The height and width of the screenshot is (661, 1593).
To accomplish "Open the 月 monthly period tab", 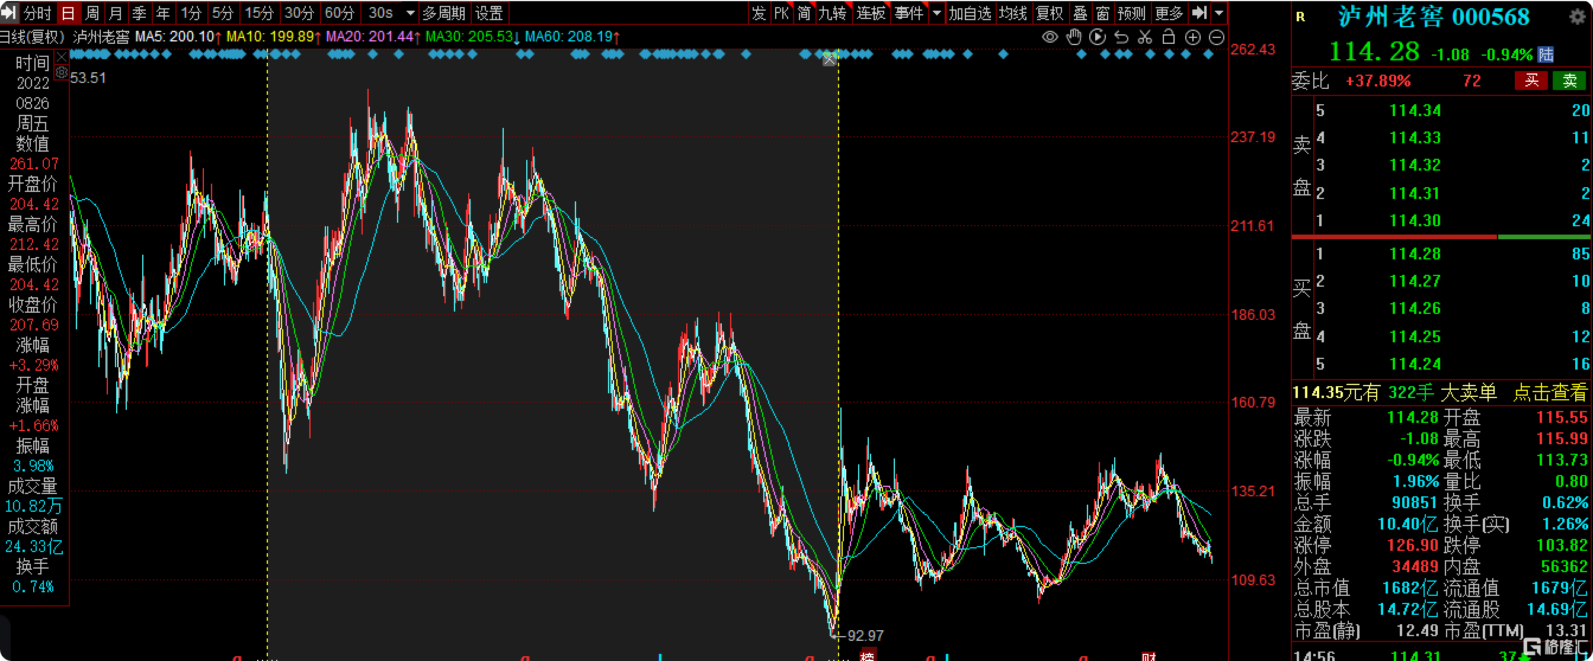I will 116,13.
